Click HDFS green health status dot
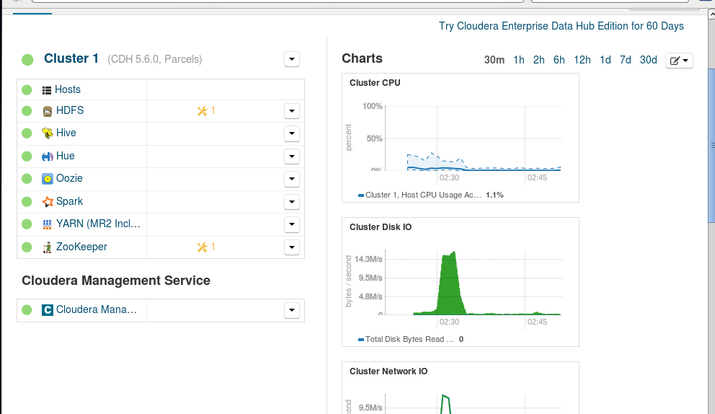The width and height of the screenshot is (715, 414). coord(27,110)
